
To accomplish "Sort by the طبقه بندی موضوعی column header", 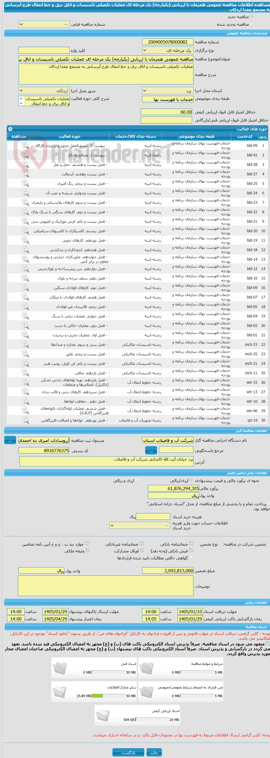I will (196, 136).
